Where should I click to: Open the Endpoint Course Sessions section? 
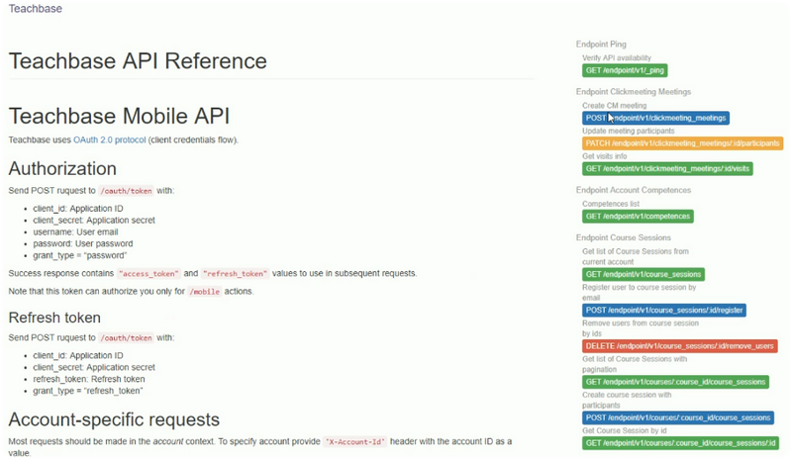pyautogui.click(x=624, y=237)
